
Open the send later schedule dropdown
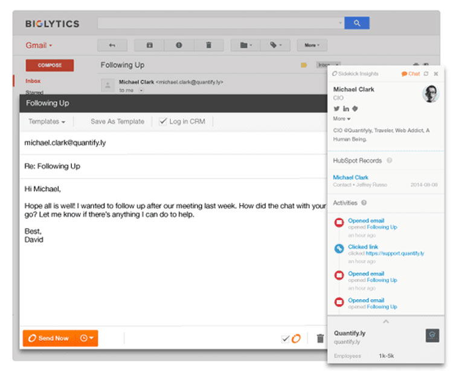tap(86, 338)
